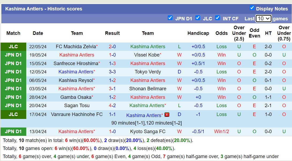Image resolution: width=292 pixels, height=161 pixels.
Task: Click the Handicap column header
Action: (x=198, y=33)
